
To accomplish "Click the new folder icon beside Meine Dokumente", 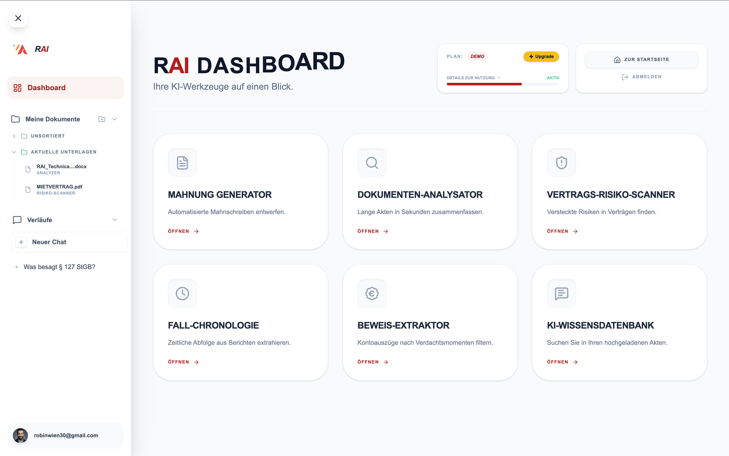I will pos(102,119).
